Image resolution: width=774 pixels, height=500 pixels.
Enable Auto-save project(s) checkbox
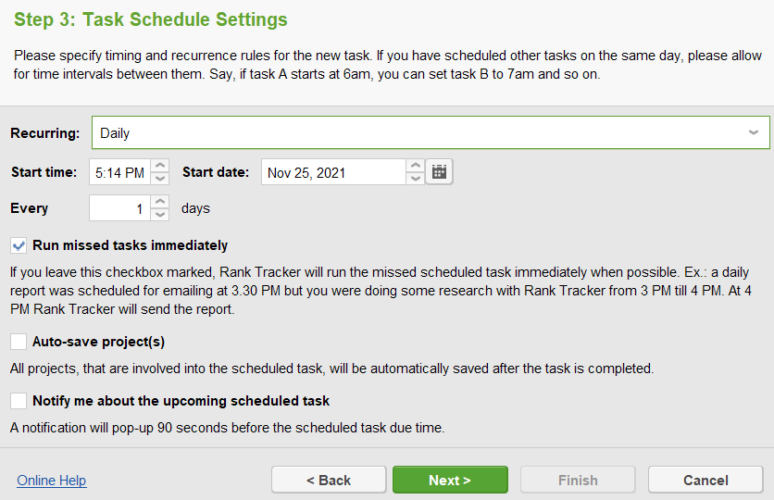point(19,342)
